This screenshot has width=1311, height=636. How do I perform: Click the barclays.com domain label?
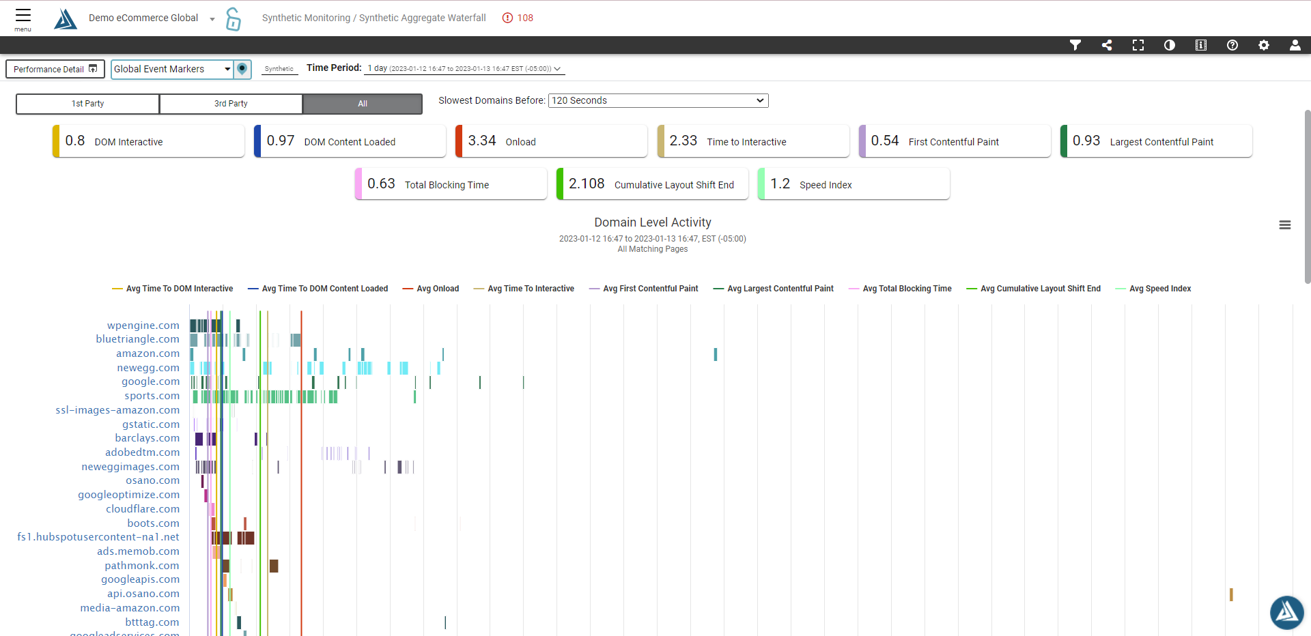(x=147, y=438)
